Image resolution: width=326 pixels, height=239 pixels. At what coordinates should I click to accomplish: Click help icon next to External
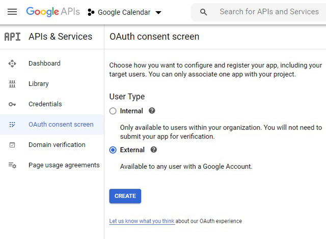154,150
